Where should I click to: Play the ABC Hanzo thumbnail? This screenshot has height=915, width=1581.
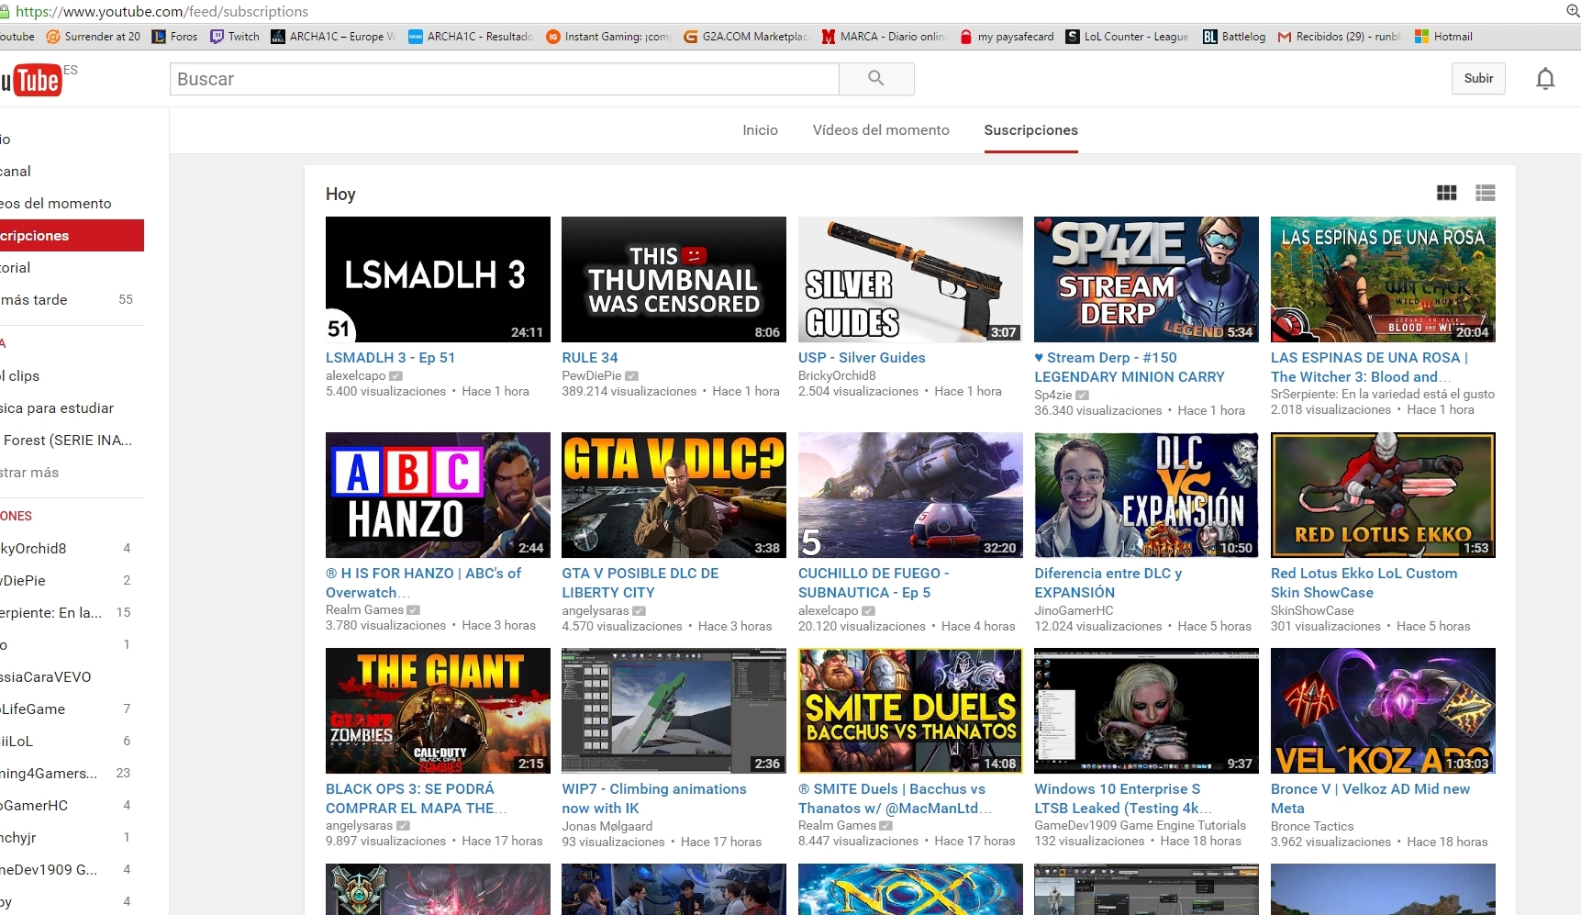438,495
